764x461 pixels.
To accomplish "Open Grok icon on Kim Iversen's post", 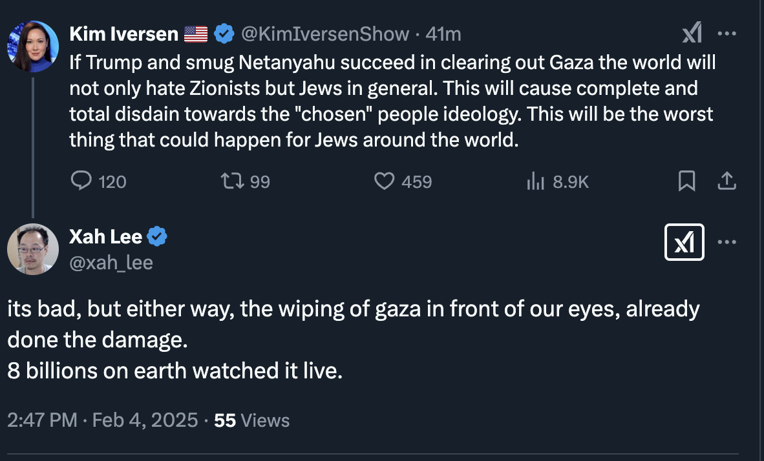I will 692,34.
